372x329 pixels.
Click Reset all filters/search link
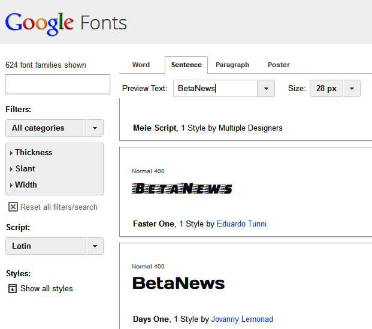point(59,207)
